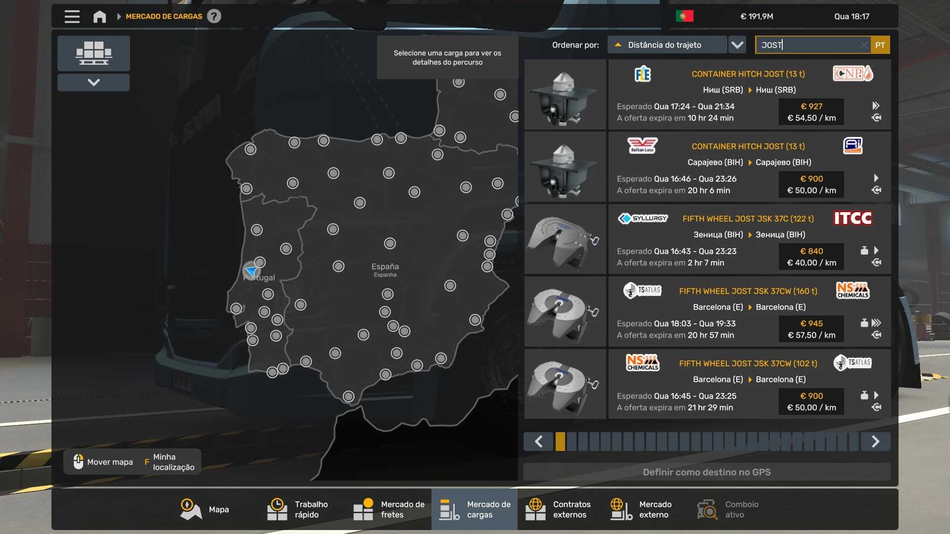This screenshot has height=534, width=950.
Task: Click the home icon in breadcrumb
Action: pos(99,16)
